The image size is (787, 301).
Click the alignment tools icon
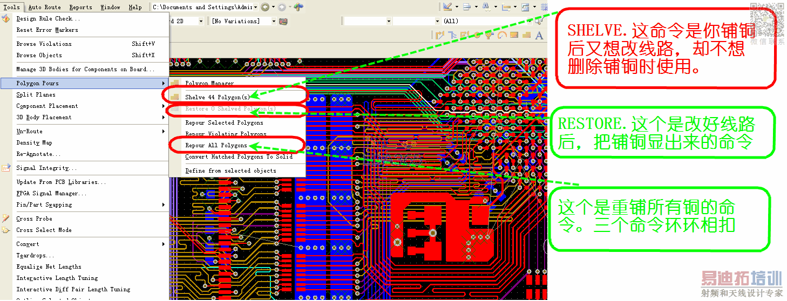[x=467, y=7]
